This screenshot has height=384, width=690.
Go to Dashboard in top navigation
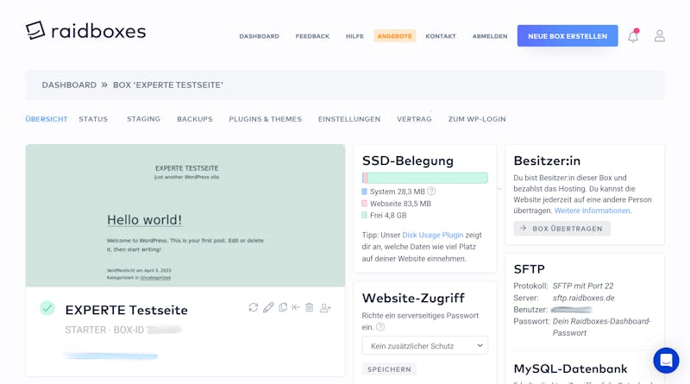260,36
